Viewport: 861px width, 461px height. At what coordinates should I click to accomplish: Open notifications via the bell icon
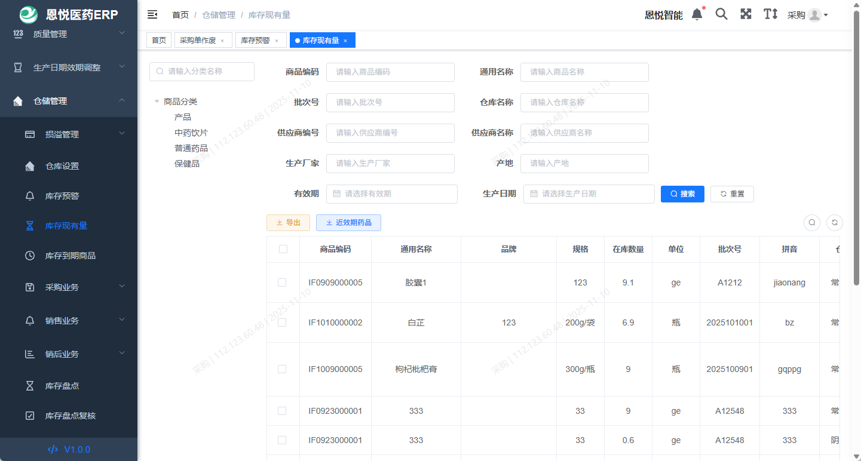click(x=697, y=14)
